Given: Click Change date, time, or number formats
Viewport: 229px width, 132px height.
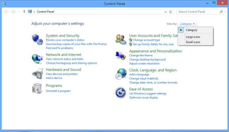Looking at the screenshot, I should click(x=153, y=83).
